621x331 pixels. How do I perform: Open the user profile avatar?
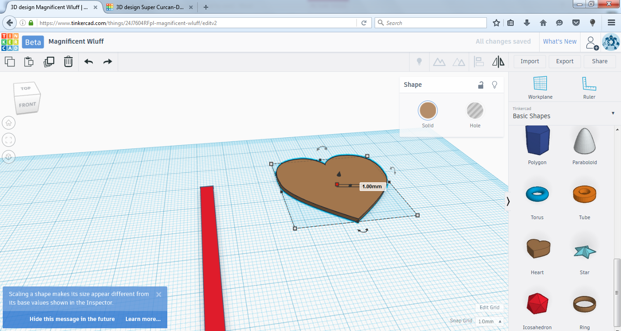tap(611, 42)
